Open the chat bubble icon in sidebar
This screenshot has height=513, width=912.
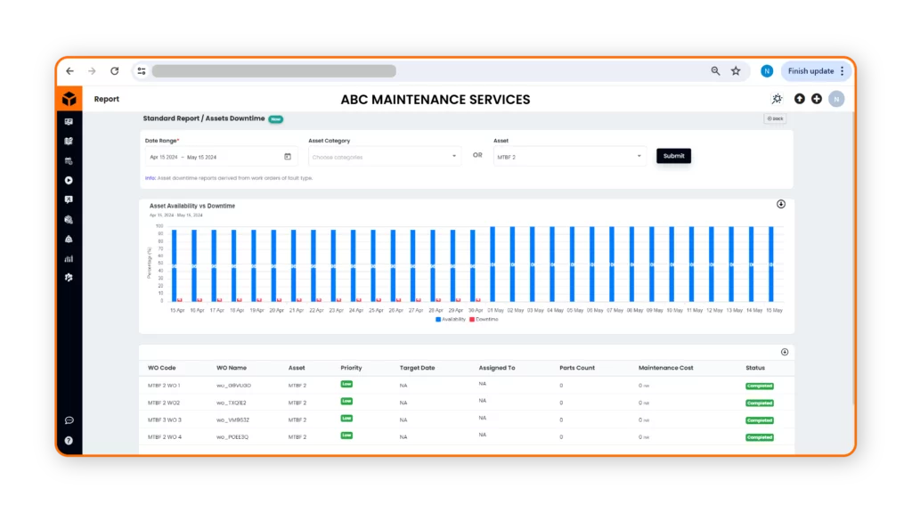[69, 420]
